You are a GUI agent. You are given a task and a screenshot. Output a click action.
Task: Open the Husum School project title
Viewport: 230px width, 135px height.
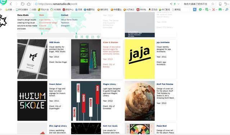[x=55, y=84]
